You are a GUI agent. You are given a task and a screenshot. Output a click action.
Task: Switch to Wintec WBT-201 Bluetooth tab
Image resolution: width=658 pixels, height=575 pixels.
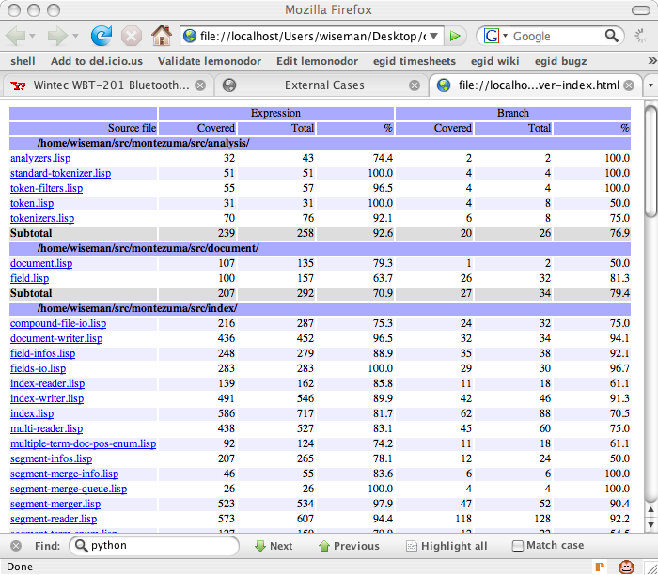(108, 85)
